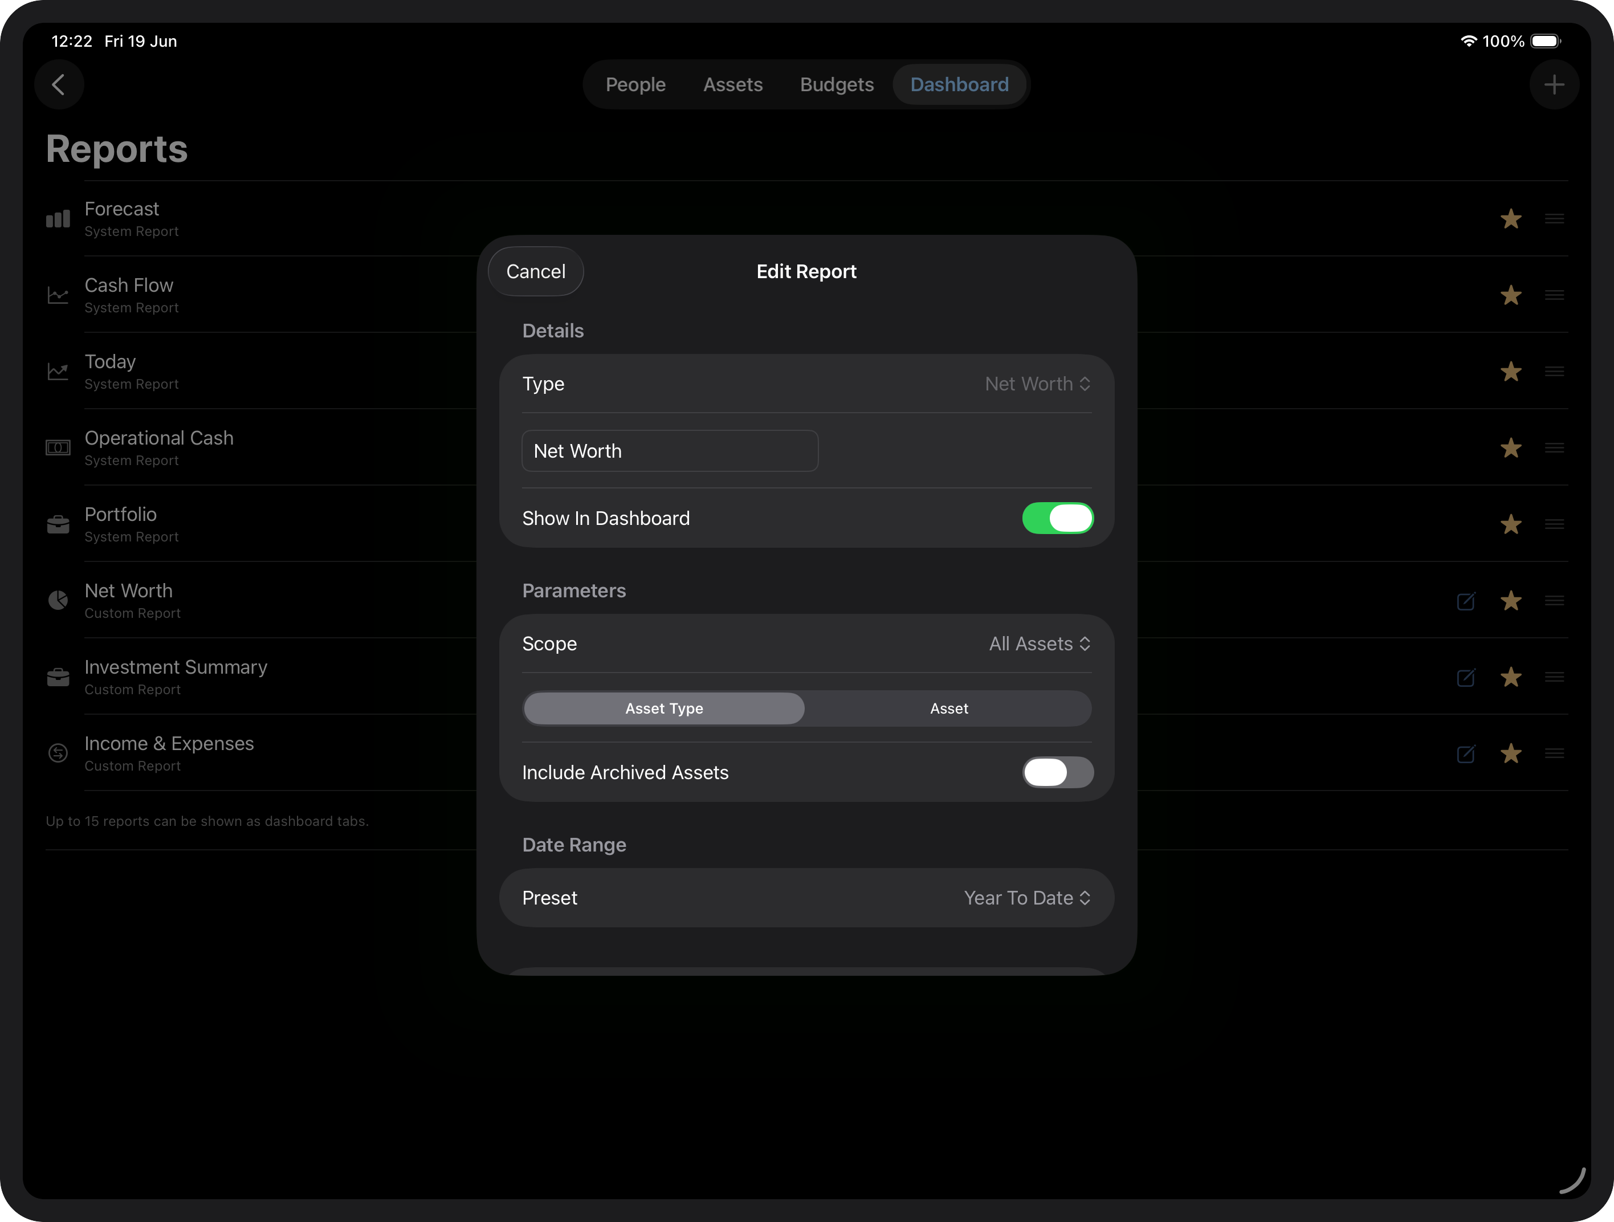Select the Asset segment option

948,708
